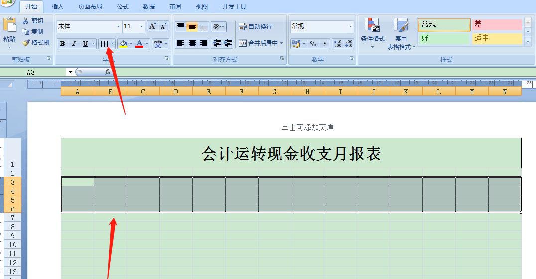The height and width of the screenshot is (279, 536).
Task: Open the 审阅 (Review) tab
Action: point(175,6)
